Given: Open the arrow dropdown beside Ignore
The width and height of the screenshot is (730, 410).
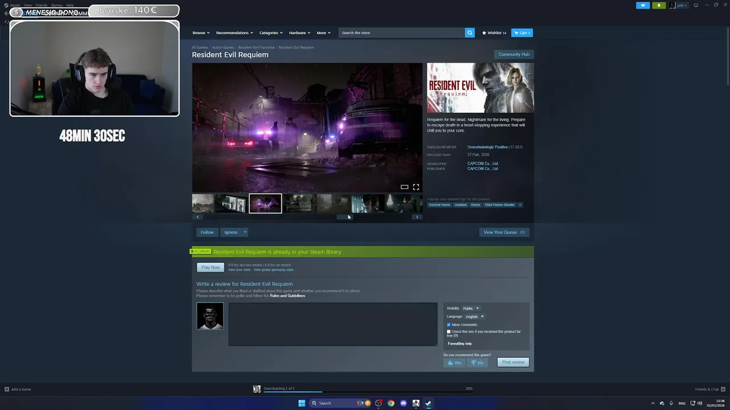Looking at the screenshot, I should pos(245,232).
